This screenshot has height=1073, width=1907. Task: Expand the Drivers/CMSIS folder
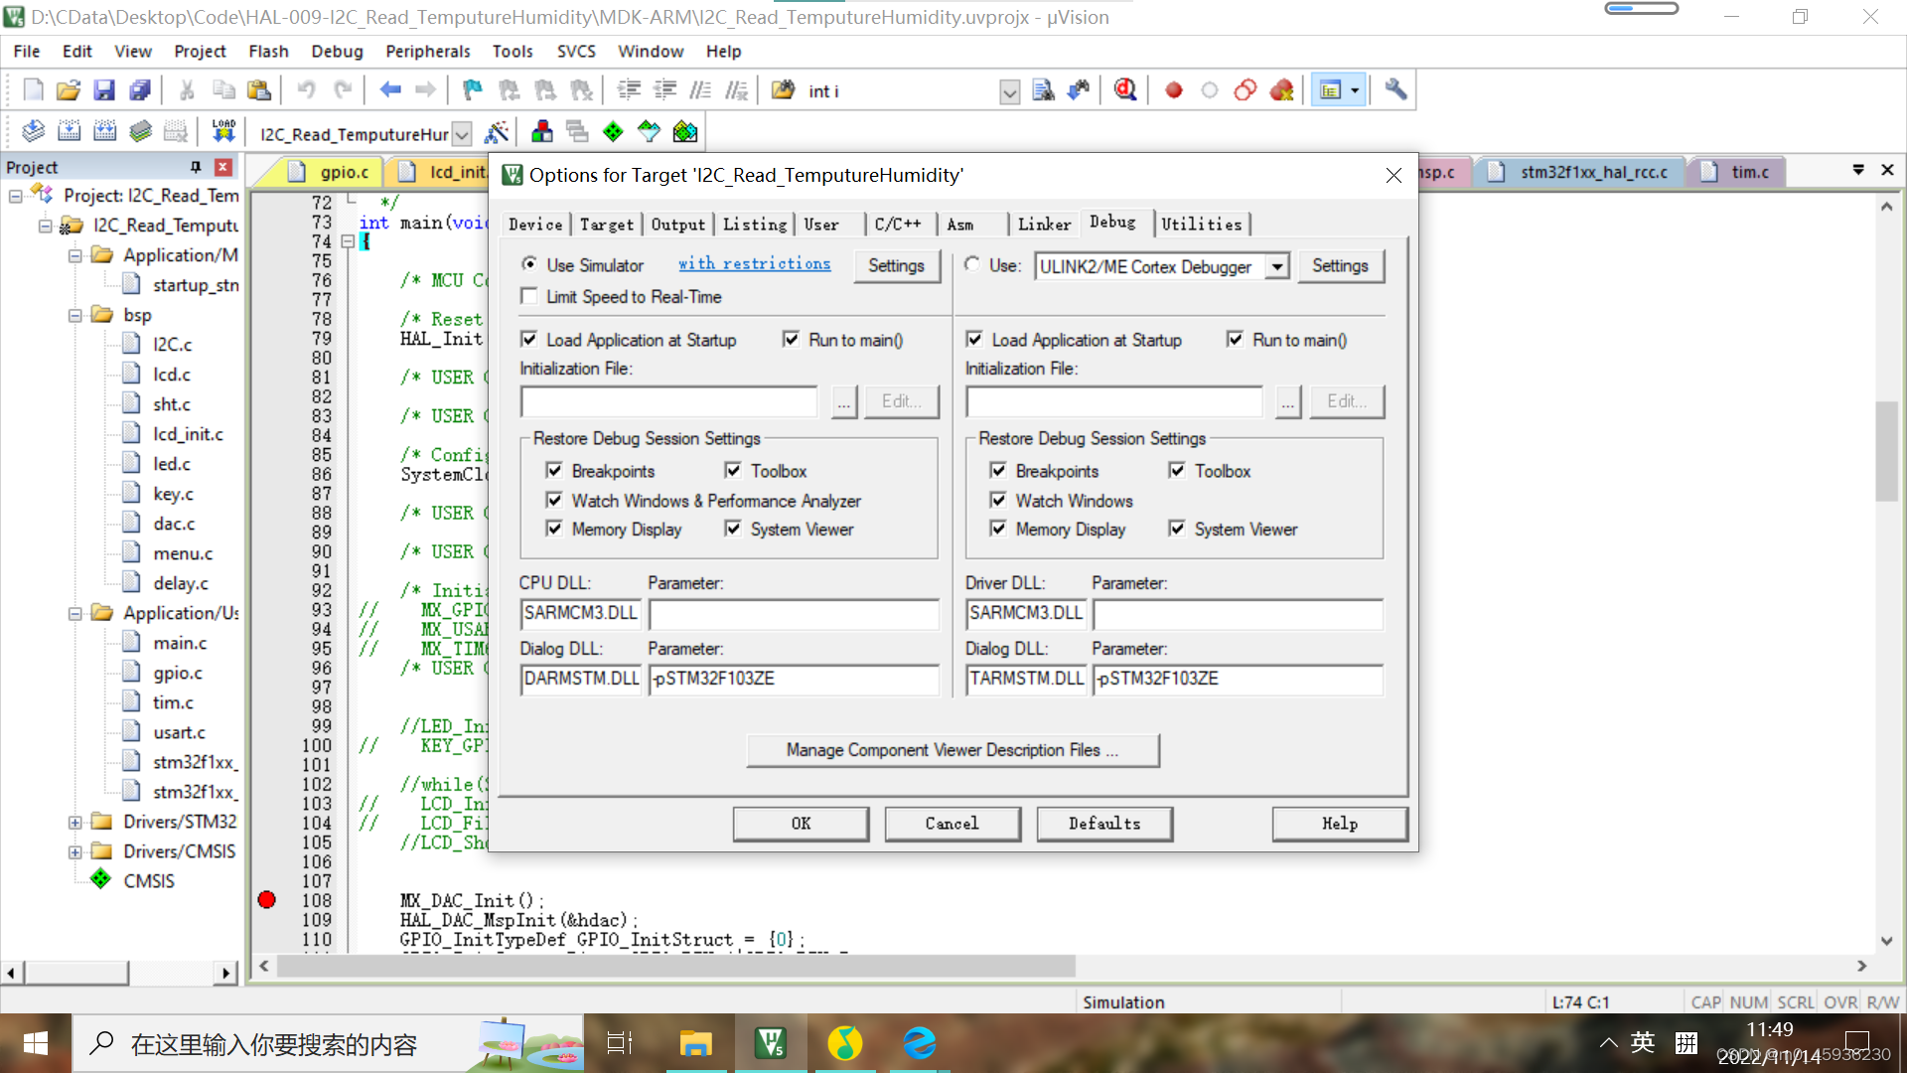(x=75, y=851)
